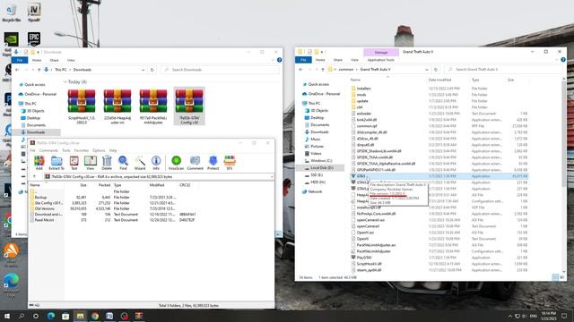Open the Options menu in WinRAR
This screenshot has height=322, width=574.
pyautogui.click(x=99, y=150)
